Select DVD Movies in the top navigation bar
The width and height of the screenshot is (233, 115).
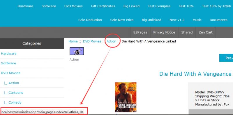click(x=73, y=6)
